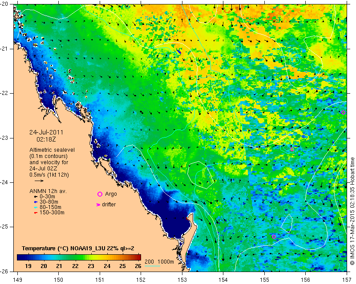
Task: Click the date label '24-Jul-2011'
Action: [46, 132]
